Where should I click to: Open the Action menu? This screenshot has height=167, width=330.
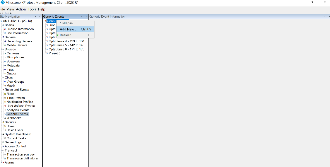(x=21, y=9)
